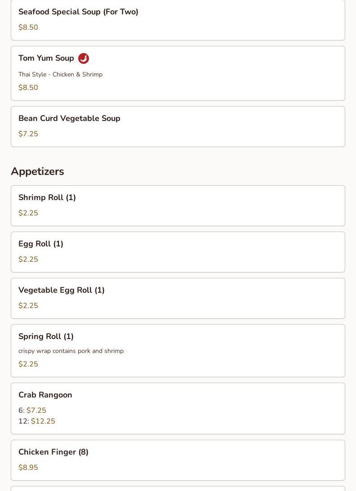The image size is (356, 491).
Task: Click the Seafood Special Soup $8.50 price
Action: click(28, 27)
